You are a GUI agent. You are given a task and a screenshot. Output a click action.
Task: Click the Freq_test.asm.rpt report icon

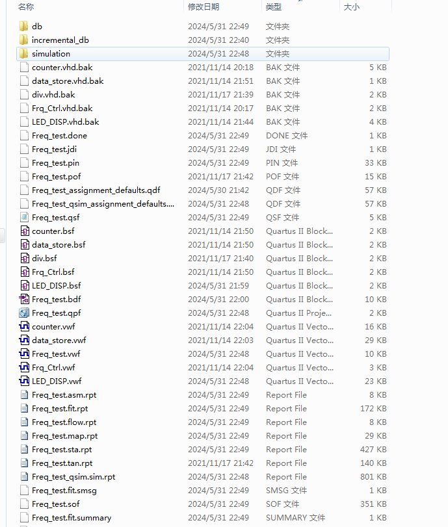[x=24, y=395]
